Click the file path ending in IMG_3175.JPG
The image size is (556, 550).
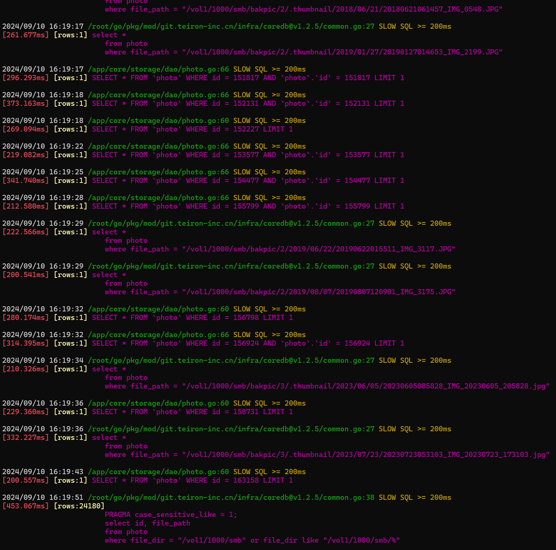pos(319,292)
